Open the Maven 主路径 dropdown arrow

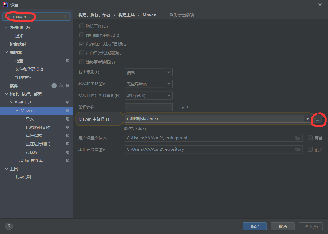(308, 119)
